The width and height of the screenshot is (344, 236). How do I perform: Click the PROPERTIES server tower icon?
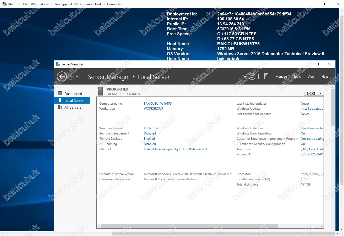point(100,91)
